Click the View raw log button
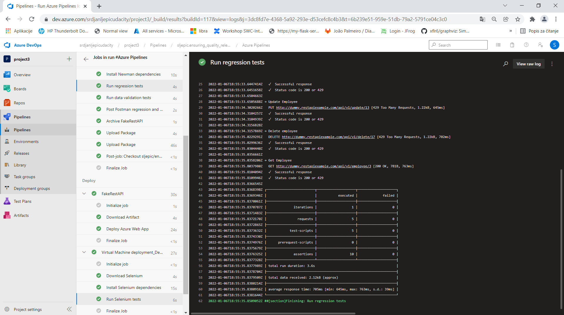Viewport: 564px width, 315px height. (x=528, y=64)
